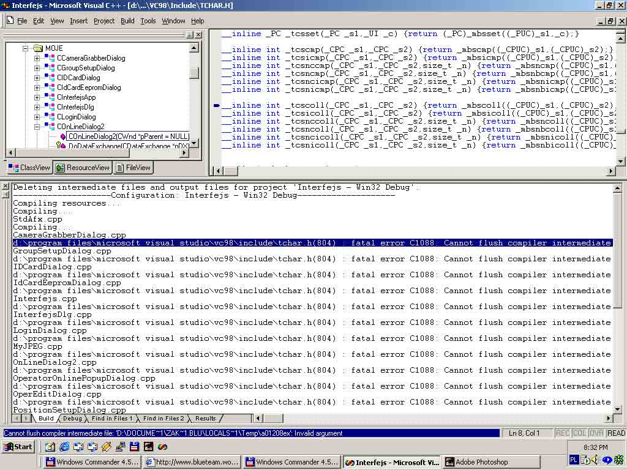Open the Insert menu
The width and height of the screenshot is (627, 470).
click(78, 21)
